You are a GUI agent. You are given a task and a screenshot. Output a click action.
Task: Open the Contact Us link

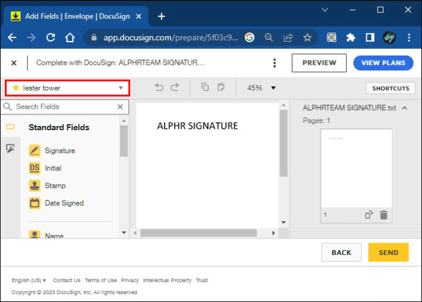tap(67, 280)
